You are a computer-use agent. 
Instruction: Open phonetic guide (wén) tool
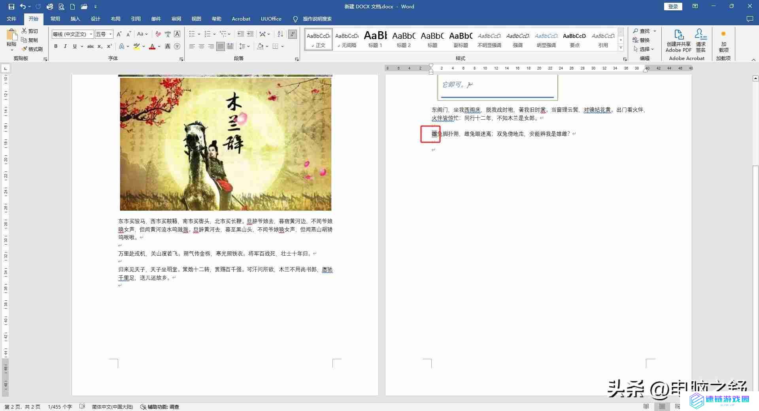[168, 34]
